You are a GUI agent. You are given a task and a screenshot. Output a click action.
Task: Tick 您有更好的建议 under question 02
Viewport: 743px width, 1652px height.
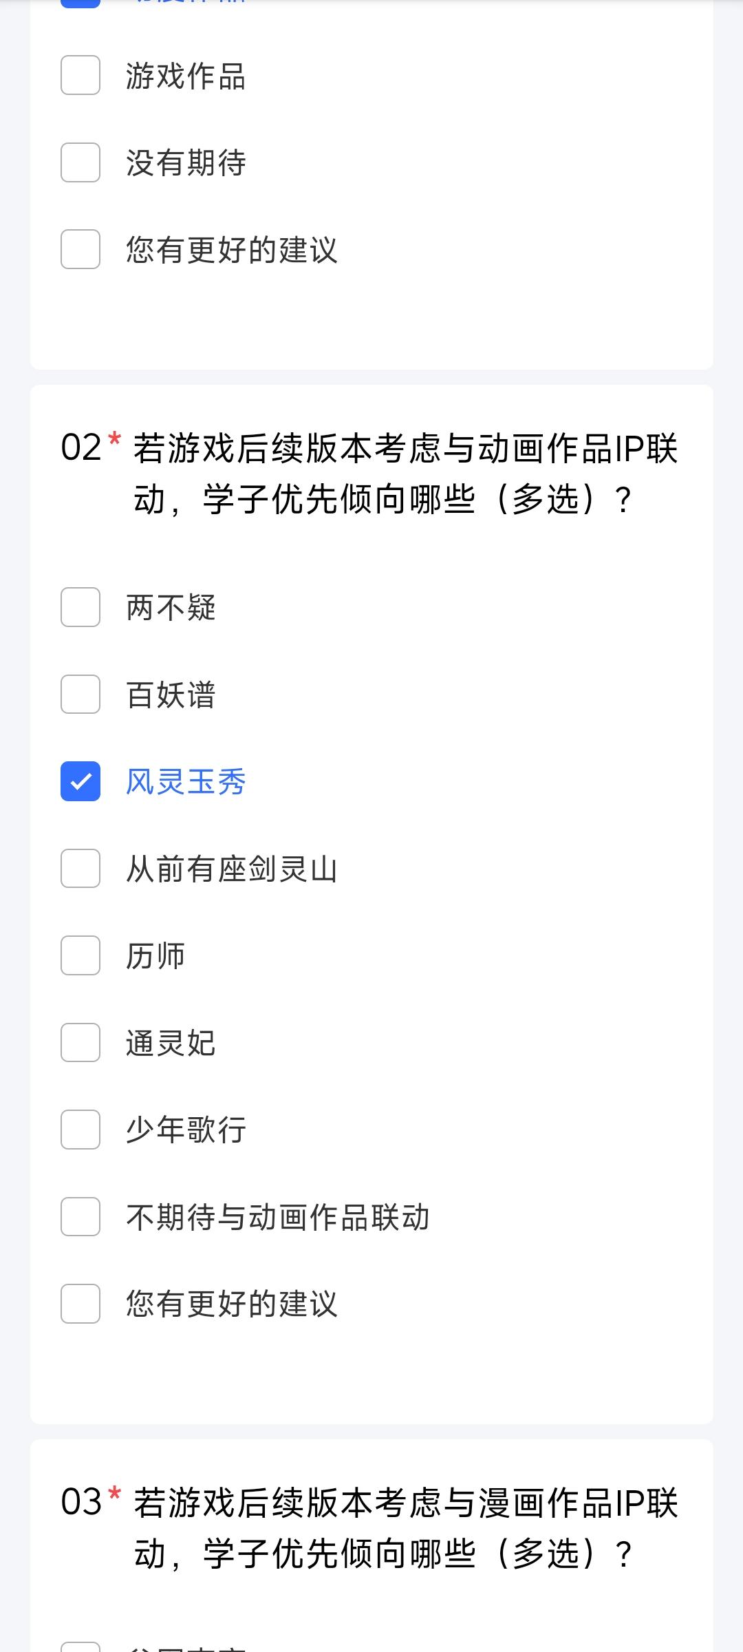click(80, 1304)
